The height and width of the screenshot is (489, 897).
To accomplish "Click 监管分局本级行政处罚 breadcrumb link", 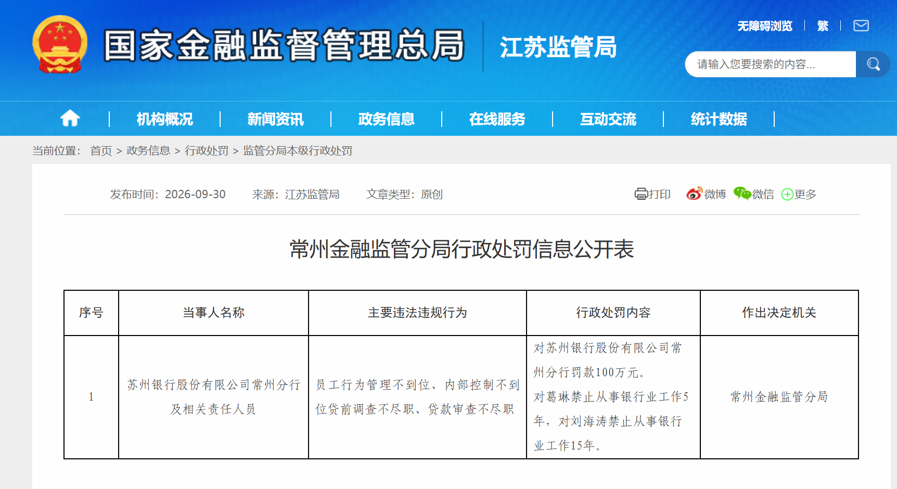I will [298, 151].
